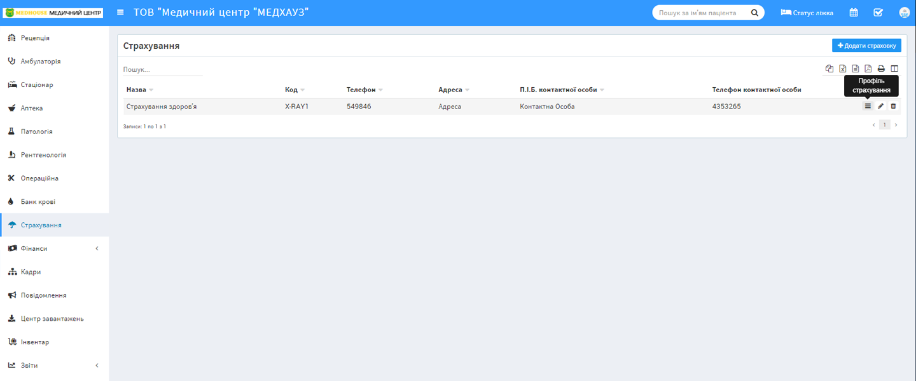Go to the next table page
The width and height of the screenshot is (916, 381).
[x=896, y=125]
